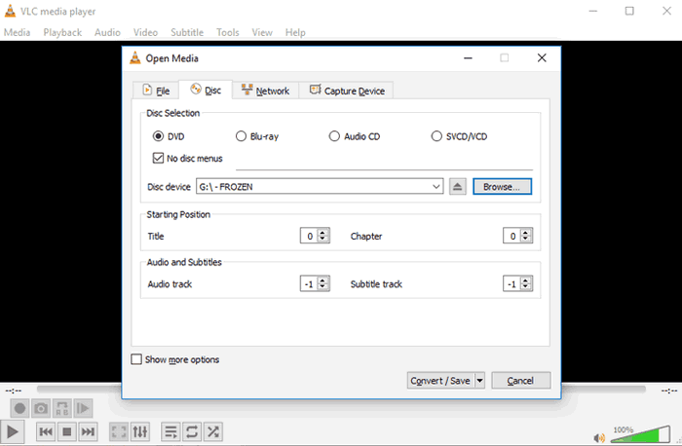Click the elapsed time label on the left

click(14, 390)
